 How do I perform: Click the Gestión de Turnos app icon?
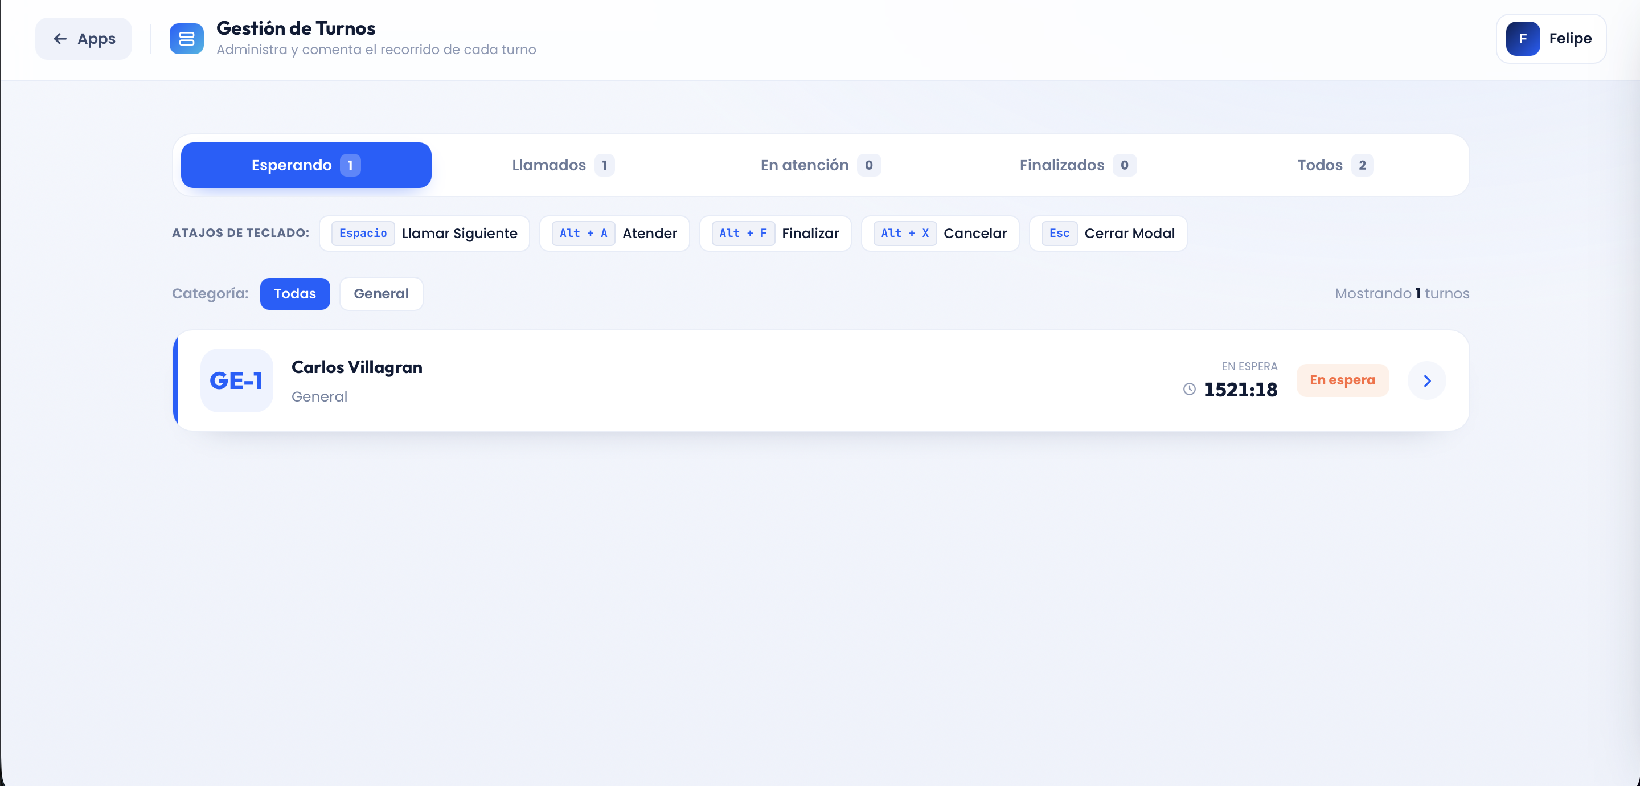pyautogui.click(x=187, y=39)
